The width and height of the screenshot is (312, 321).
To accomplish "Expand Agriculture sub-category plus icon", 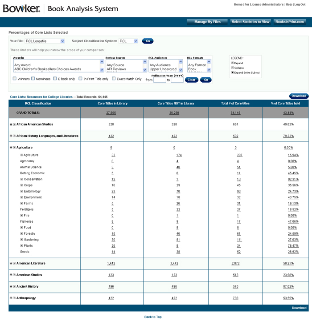I will click(21, 155).
